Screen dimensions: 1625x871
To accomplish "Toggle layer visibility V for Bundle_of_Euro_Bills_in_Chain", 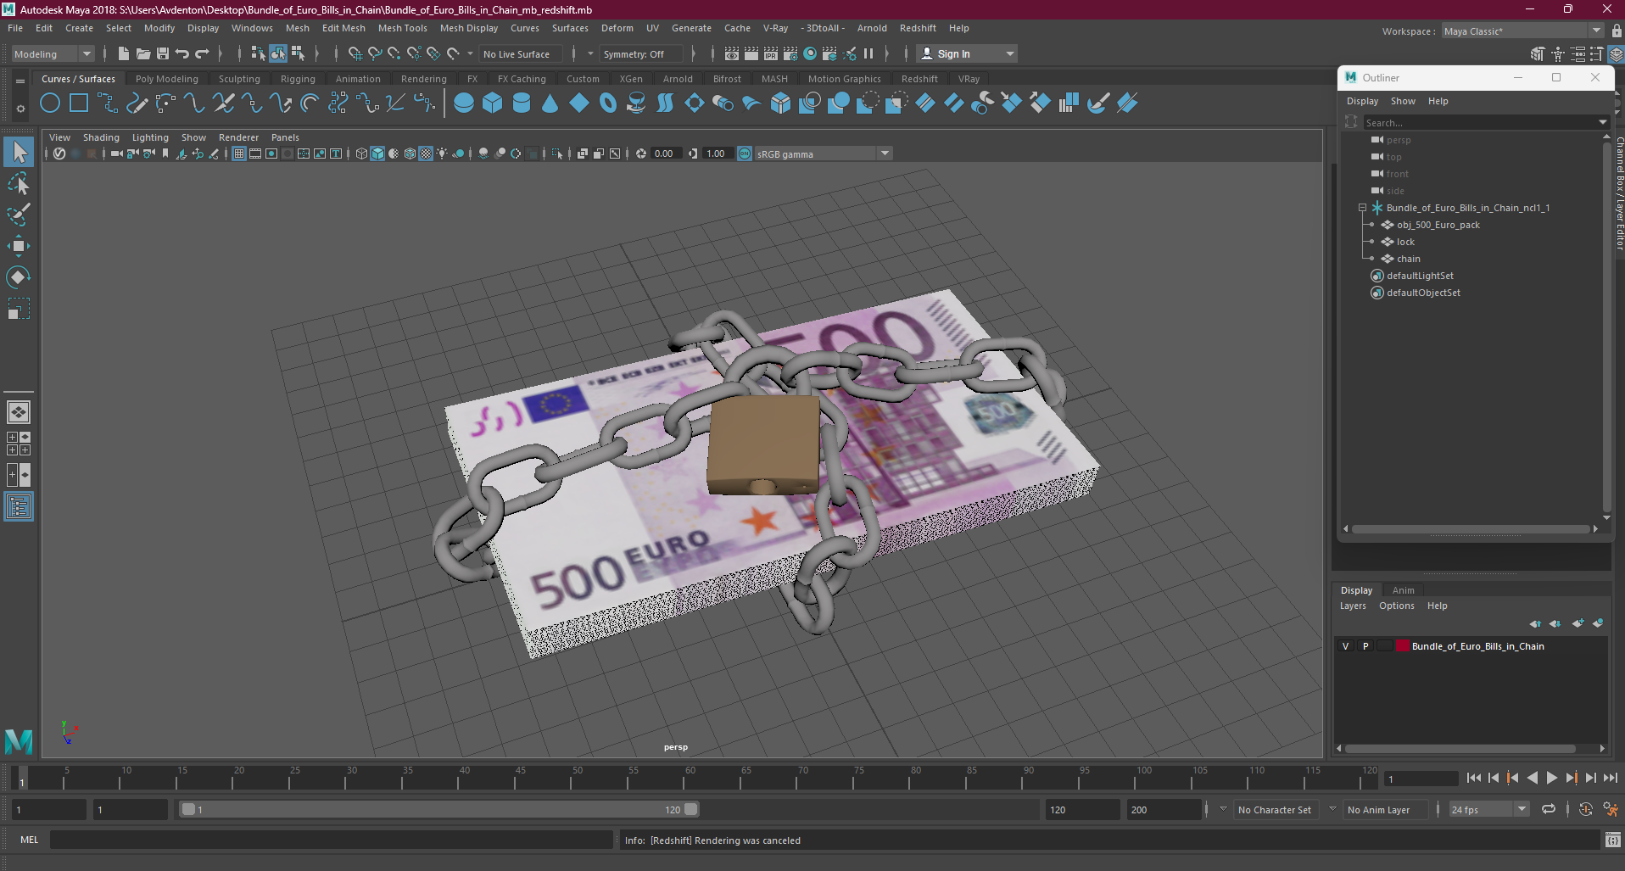I will (1345, 646).
